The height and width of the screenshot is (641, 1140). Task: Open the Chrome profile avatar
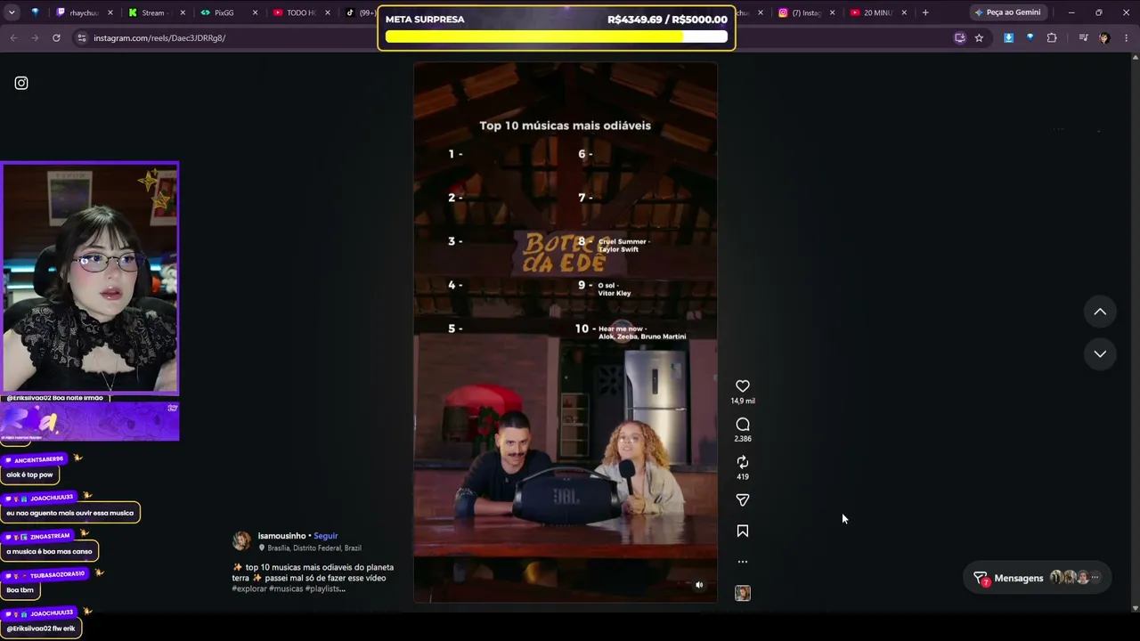(x=1104, y=38)
